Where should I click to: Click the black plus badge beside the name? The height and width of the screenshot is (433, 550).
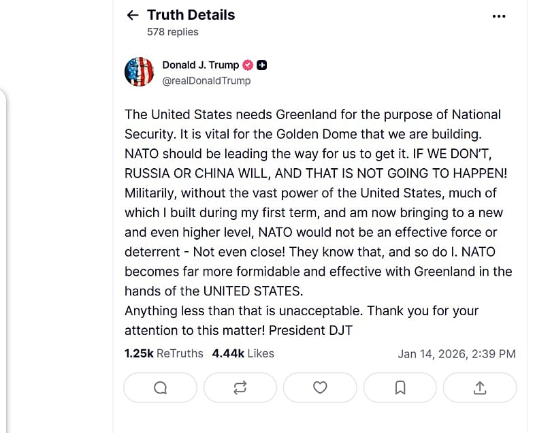262,65
